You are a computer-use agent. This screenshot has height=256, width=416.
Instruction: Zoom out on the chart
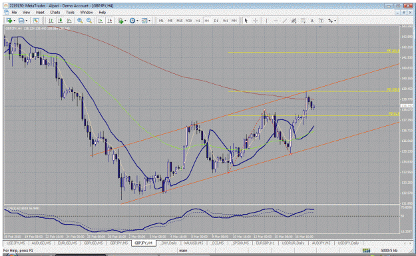coord(89,21)
